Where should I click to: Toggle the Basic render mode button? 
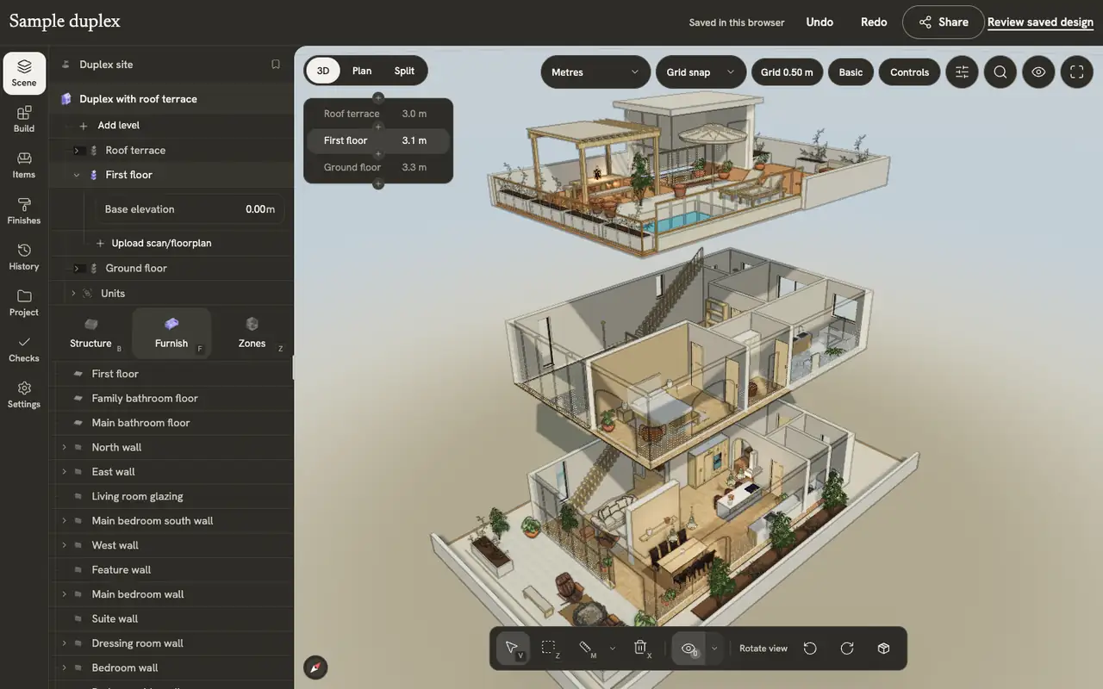click(851, 72)
